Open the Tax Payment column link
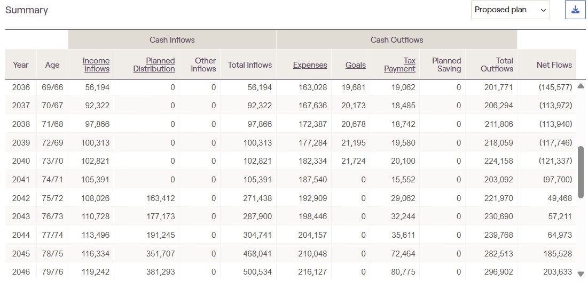The image size is (588, 281). (x=400, y=65)
